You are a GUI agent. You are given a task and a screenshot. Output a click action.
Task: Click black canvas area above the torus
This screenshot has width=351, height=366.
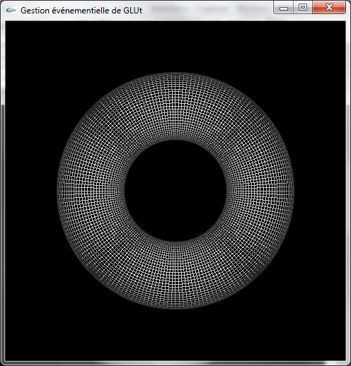coord(175,47)
